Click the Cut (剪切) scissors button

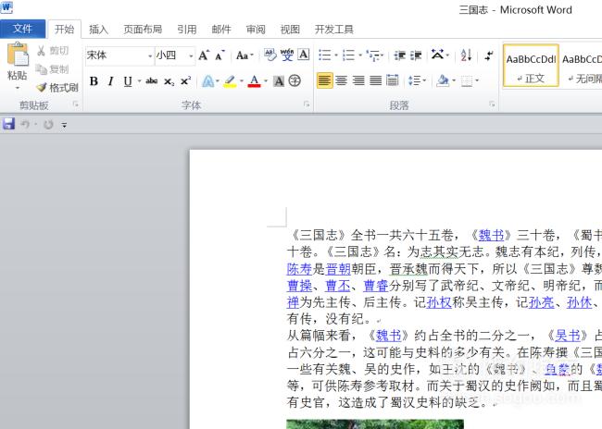pos(53,51)
